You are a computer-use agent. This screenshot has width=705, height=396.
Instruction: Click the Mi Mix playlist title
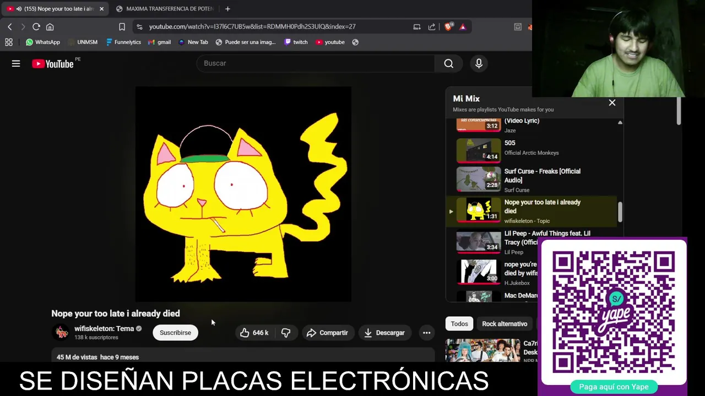(467, 98)
